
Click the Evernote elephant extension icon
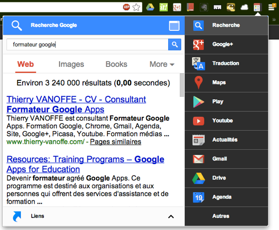(204, 7)
